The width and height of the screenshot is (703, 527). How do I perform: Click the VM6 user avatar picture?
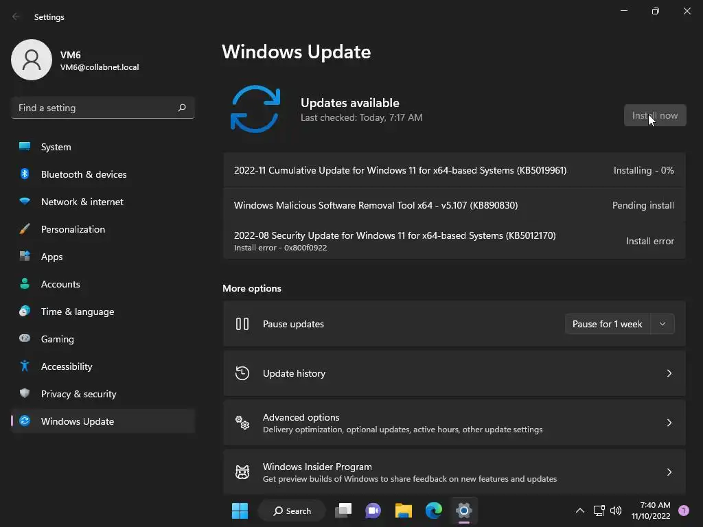[x=32, y=60]
